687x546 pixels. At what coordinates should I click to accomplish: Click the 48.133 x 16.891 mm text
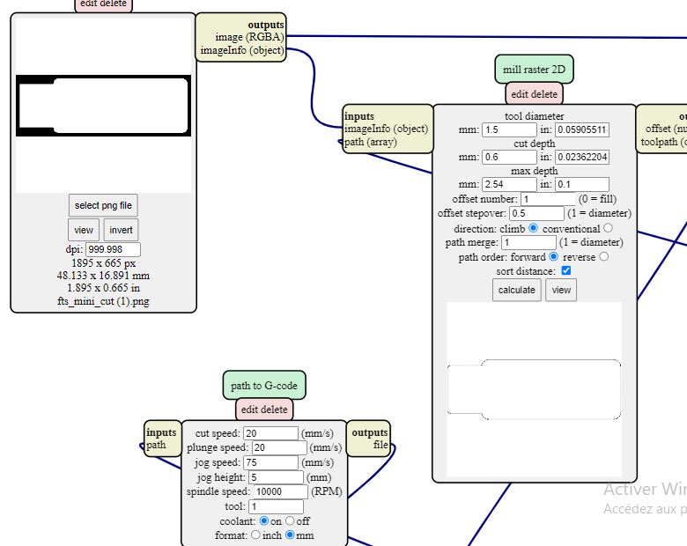pos(103,276)
